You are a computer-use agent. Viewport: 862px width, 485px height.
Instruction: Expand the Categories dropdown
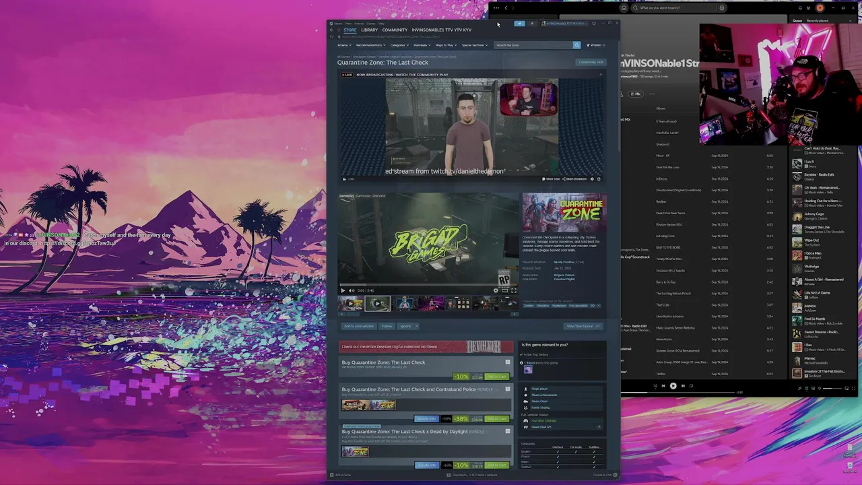(399, 45)
